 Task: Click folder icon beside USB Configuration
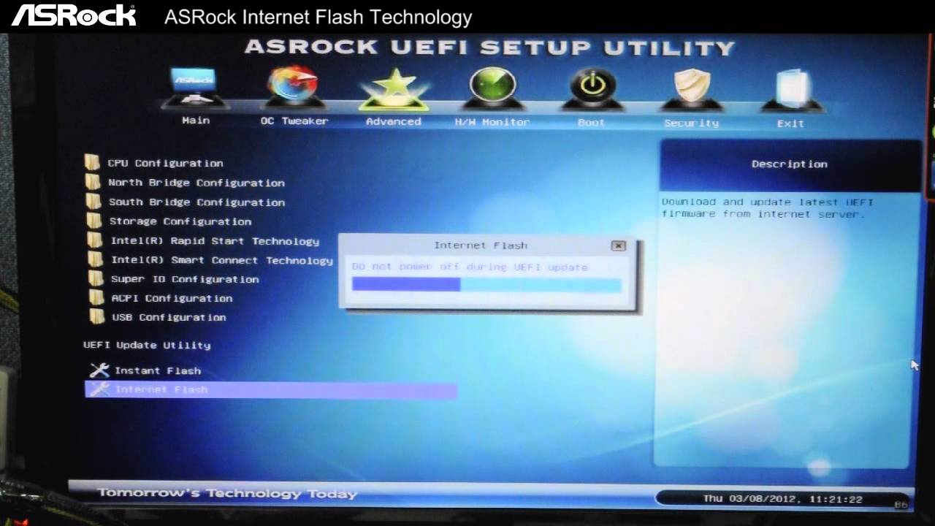coord(97,316)
